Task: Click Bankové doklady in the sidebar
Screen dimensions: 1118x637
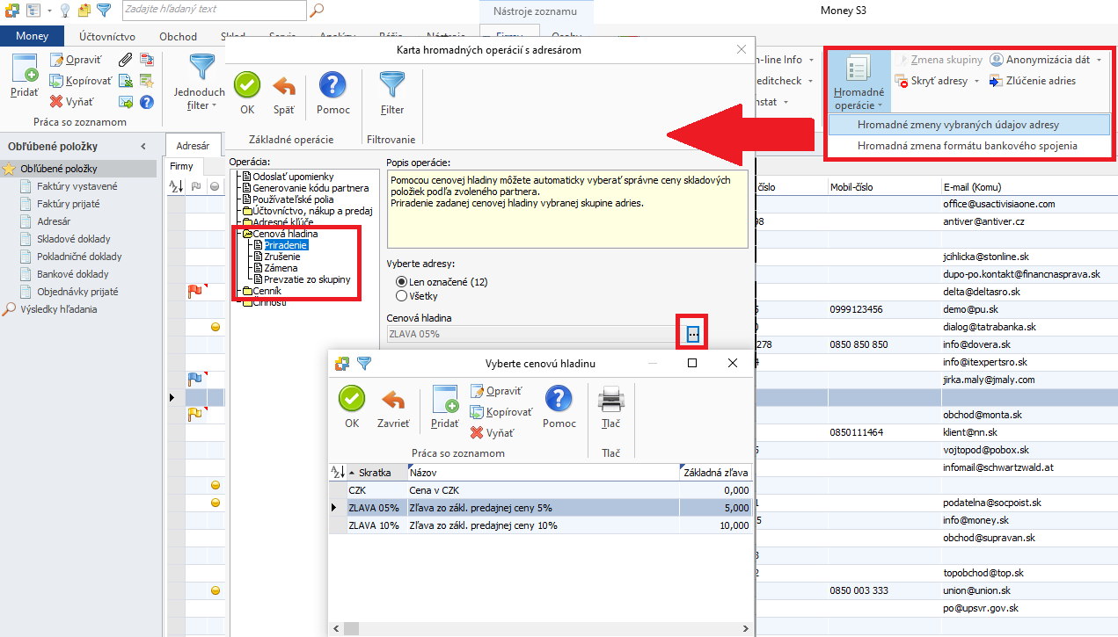Action: tap(72, 274)
